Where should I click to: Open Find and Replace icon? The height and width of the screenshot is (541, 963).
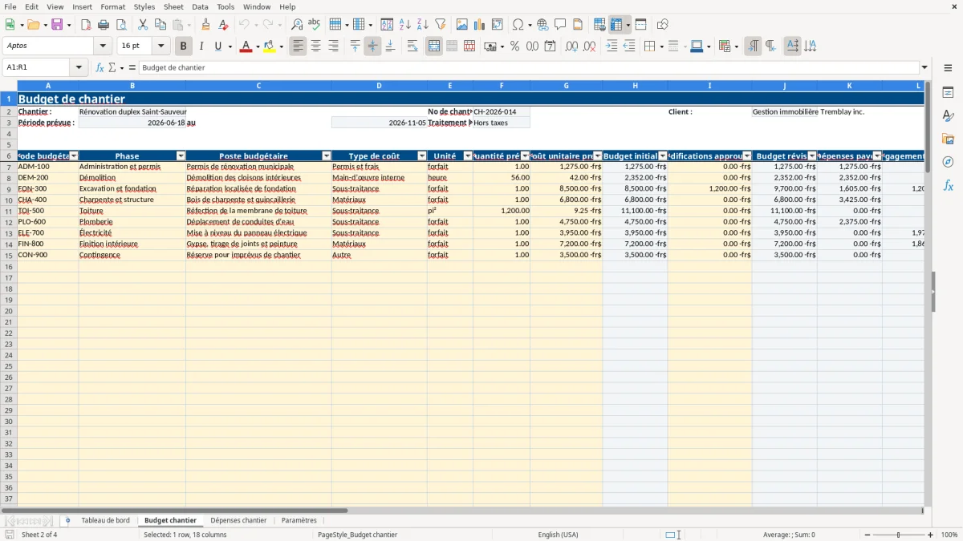click(297, 25)
